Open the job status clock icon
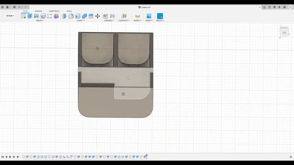Screen dimensions: 294x165 (274, 7)
